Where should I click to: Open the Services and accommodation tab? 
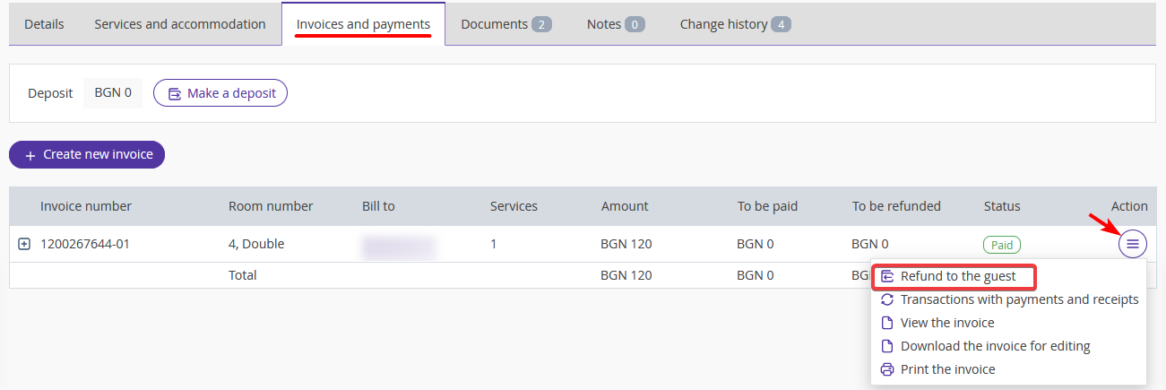click(180, 24)
